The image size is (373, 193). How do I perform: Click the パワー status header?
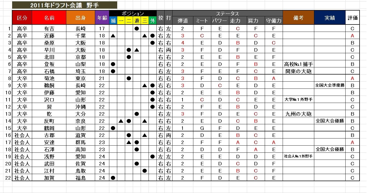click(x=220, y=21)
